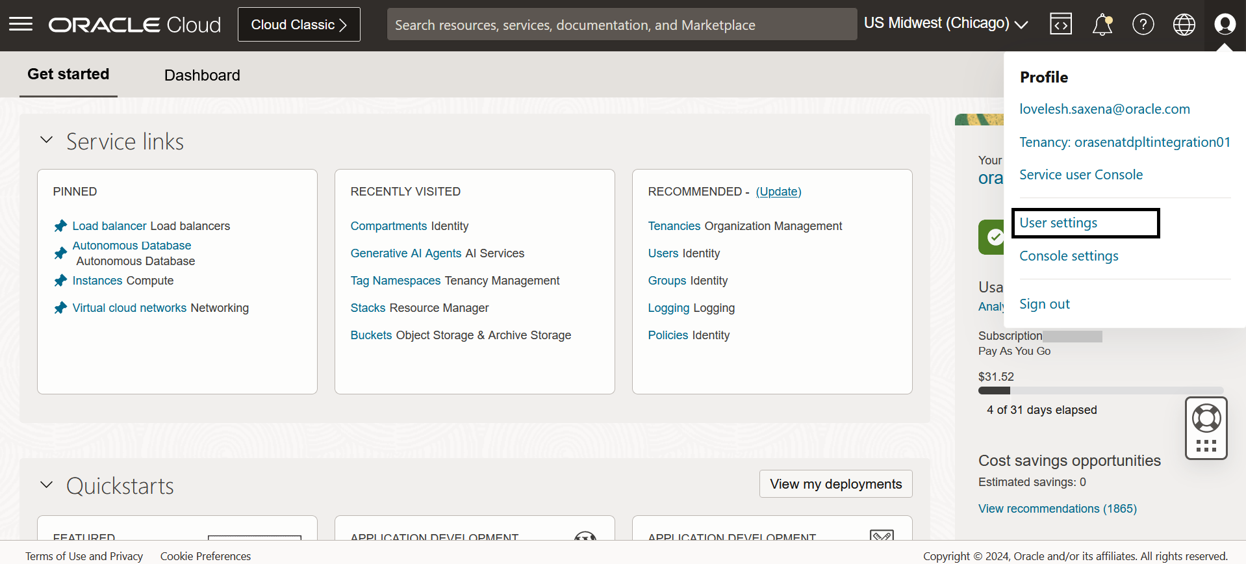
Task: Click the pin icon beside Load balancer
Action: tap(60, 226)
